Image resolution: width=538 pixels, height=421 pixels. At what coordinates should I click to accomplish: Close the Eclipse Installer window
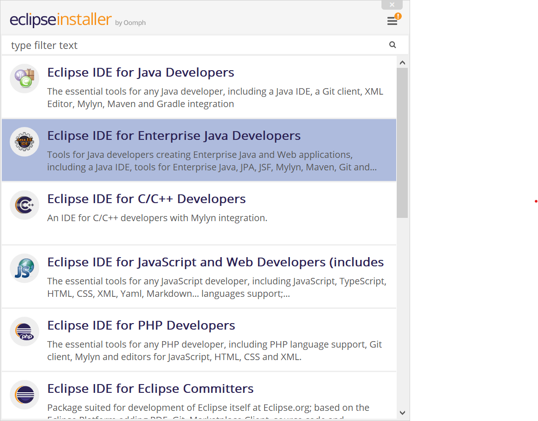[392, 5]
